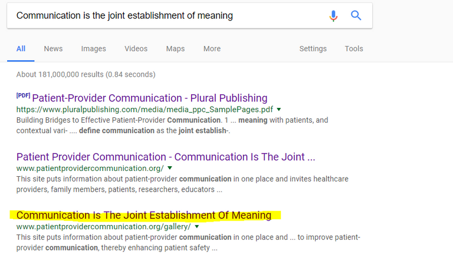This screenshot has height=267, width=453.
Task: Expand arrow next to pluralpublishing.com URL
Action: click(x=279, y=110)
